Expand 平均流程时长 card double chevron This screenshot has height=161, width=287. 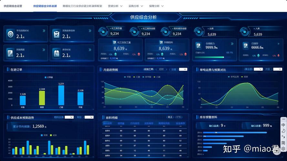click(44, 31)
